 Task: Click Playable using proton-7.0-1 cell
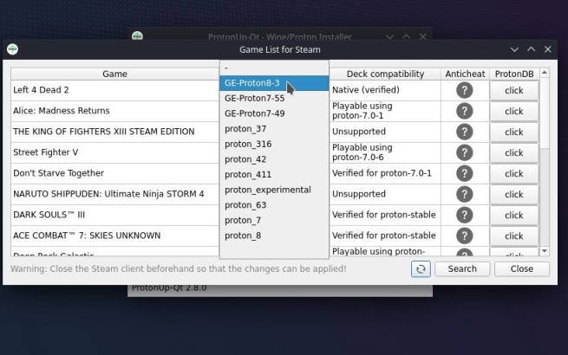[385, 111]
